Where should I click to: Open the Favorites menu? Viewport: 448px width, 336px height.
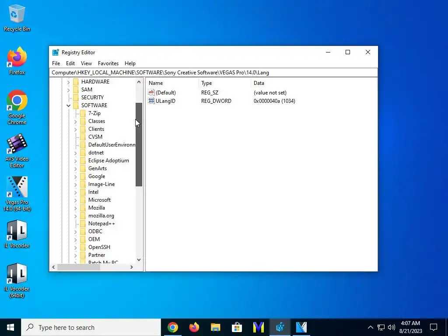click(x=108, y=63)
